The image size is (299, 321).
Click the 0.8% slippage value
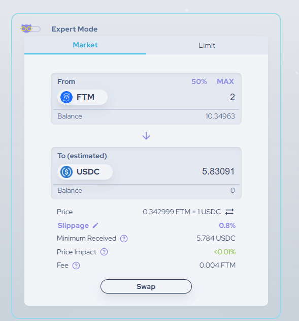[x=227, y=225]
